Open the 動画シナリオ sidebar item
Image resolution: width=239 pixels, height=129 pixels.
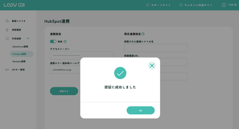coord(19,21)
